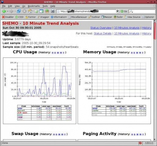This screenshot has width=157, height=146.
Task: Click View Source in developer toolbar
Action: click(132, 17)
